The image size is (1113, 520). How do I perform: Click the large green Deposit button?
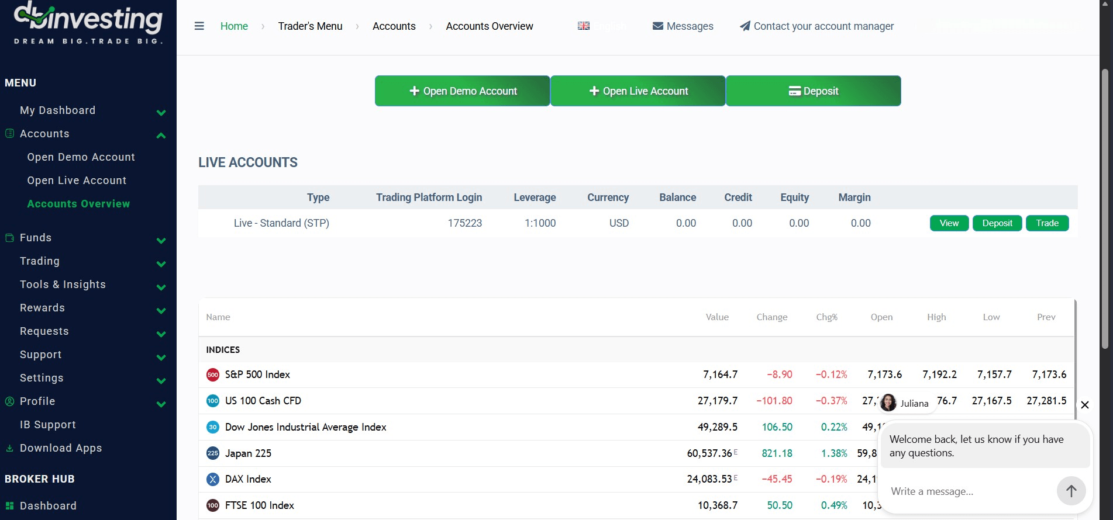tap(814, 91)
